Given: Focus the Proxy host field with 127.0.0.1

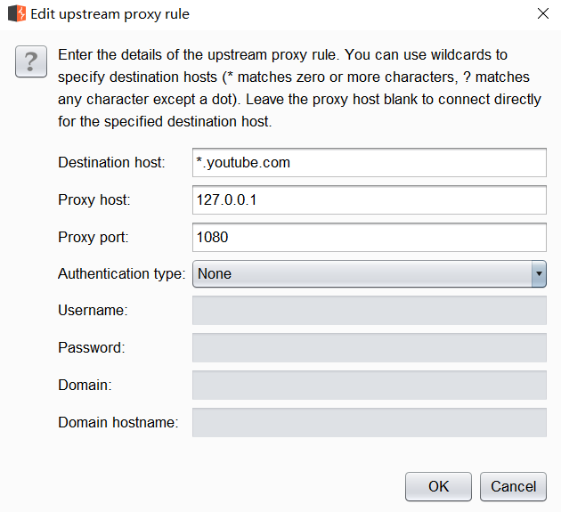Looking at the screenshot, I should tap(369, 200).
